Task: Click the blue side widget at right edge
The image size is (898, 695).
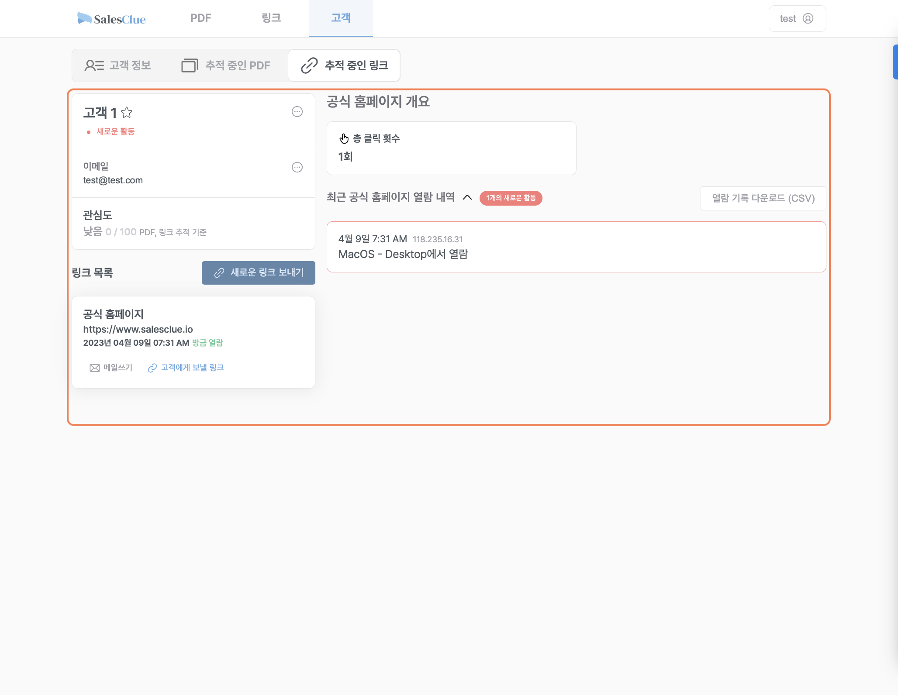Action: (895, 62)
